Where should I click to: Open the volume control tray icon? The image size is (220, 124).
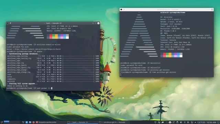pos(181,123)
